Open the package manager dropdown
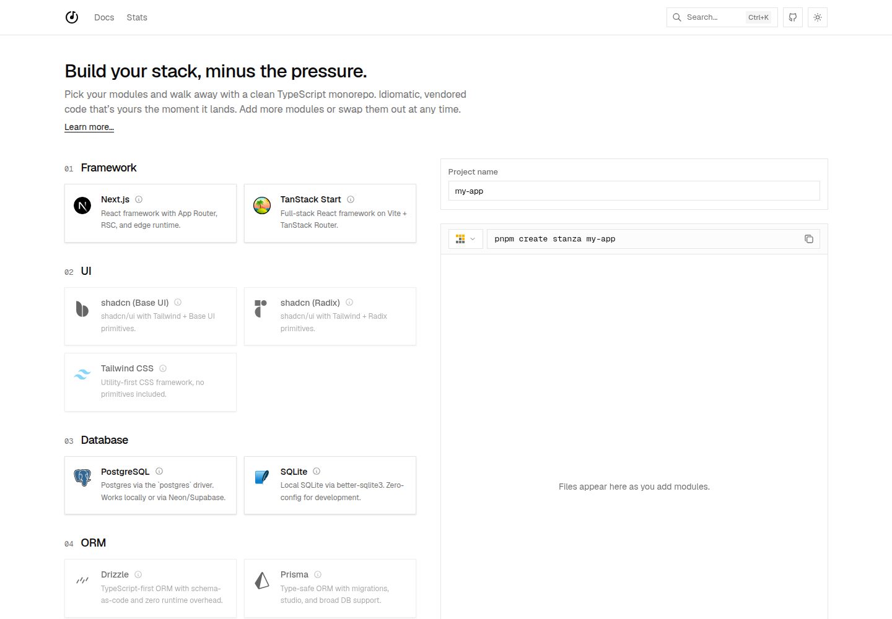 (465, 239)
